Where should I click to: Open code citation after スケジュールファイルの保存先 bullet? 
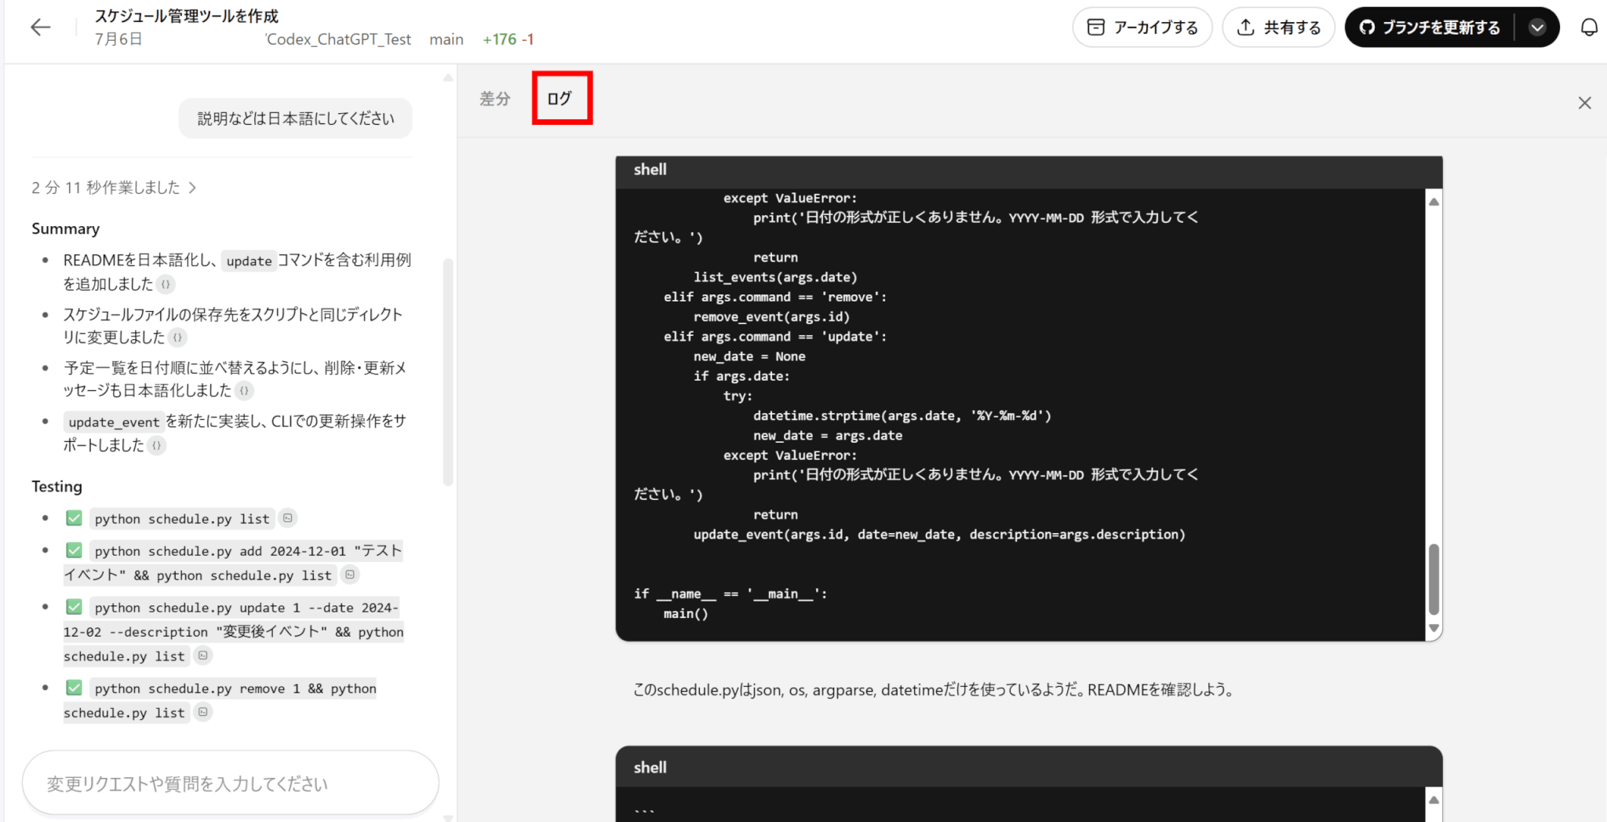177,338
